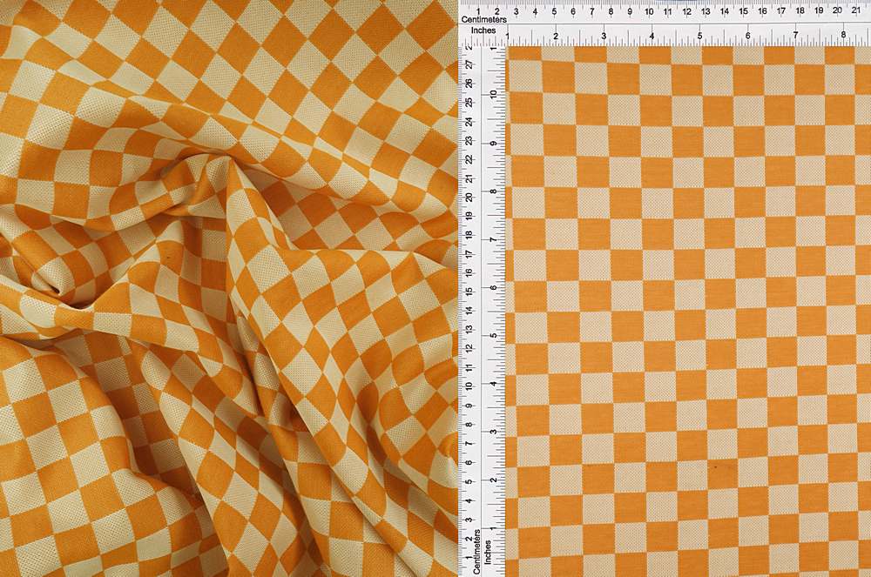871x577 pixels.
Task: Click the 'Inches' label on the top ruler
Action: click(x=483, y=30)
